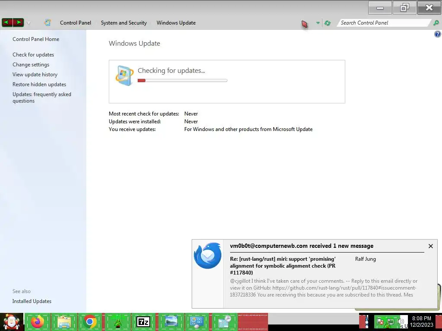Click the search magnifier icon

pyautogui.click(x=436, y=23)
